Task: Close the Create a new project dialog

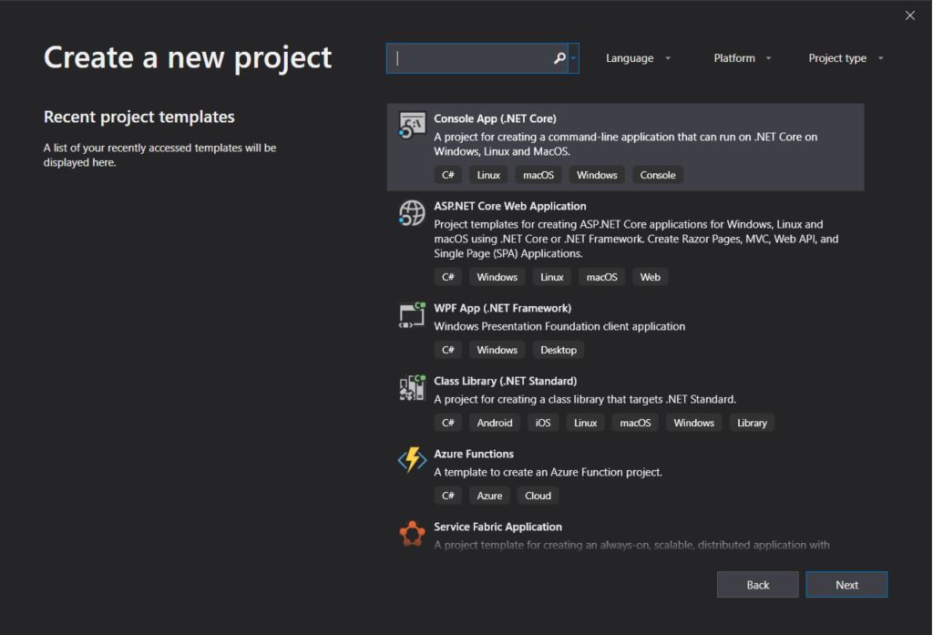Action: [910, 15]
